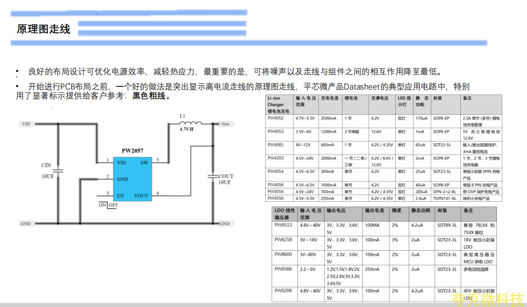Select the PW4052 row in charger table
This screenshot has height=307, width=527.
275,118
